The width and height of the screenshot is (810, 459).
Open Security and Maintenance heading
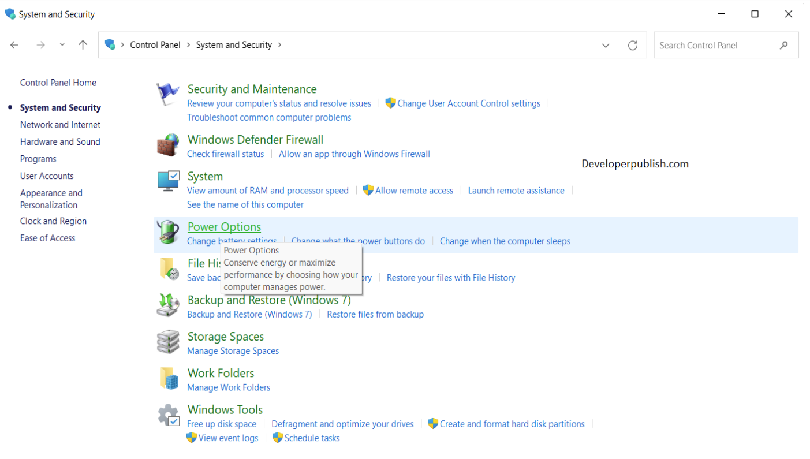tap(252, 89)
